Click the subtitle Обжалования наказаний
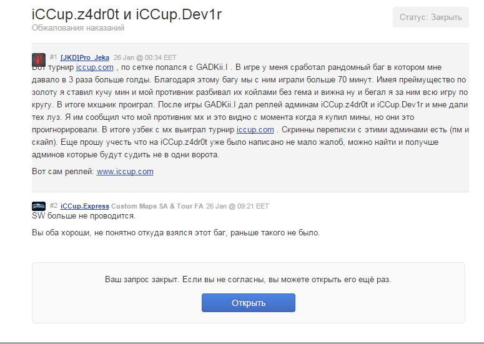484x344 pixels. pyautogui.click(x=78, y=27)
